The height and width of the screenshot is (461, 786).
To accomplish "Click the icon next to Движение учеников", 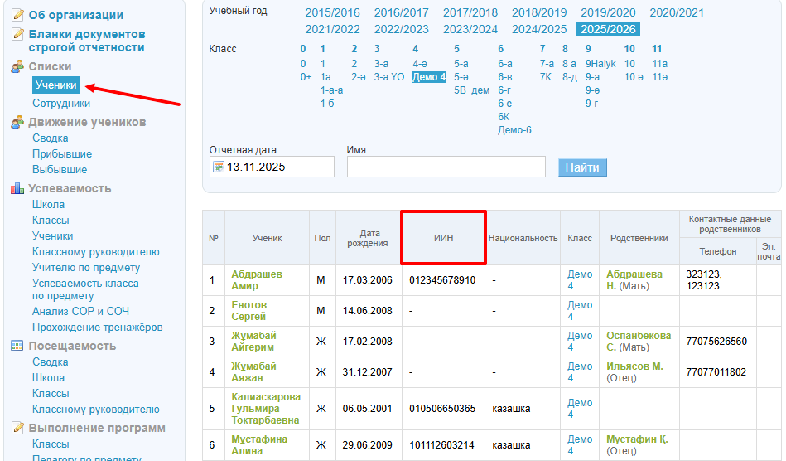I will pos(17,122).
